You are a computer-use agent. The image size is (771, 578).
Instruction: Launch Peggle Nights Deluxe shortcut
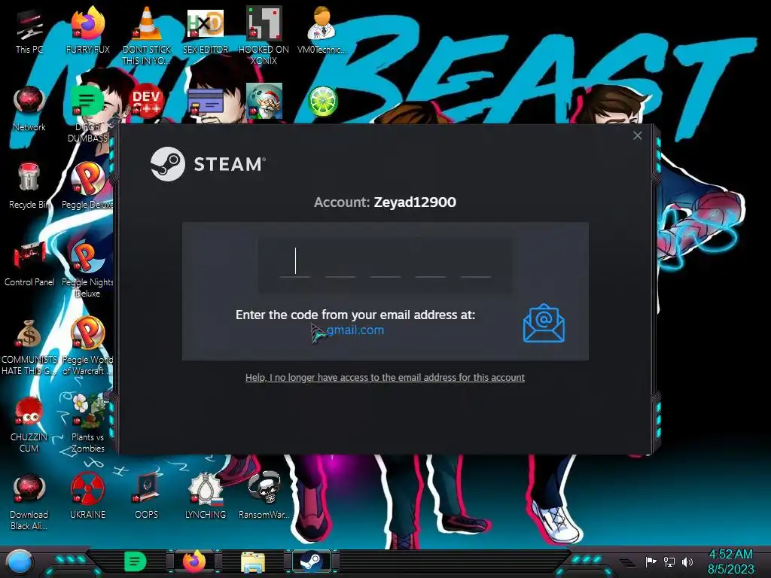(x=87, y=269)
